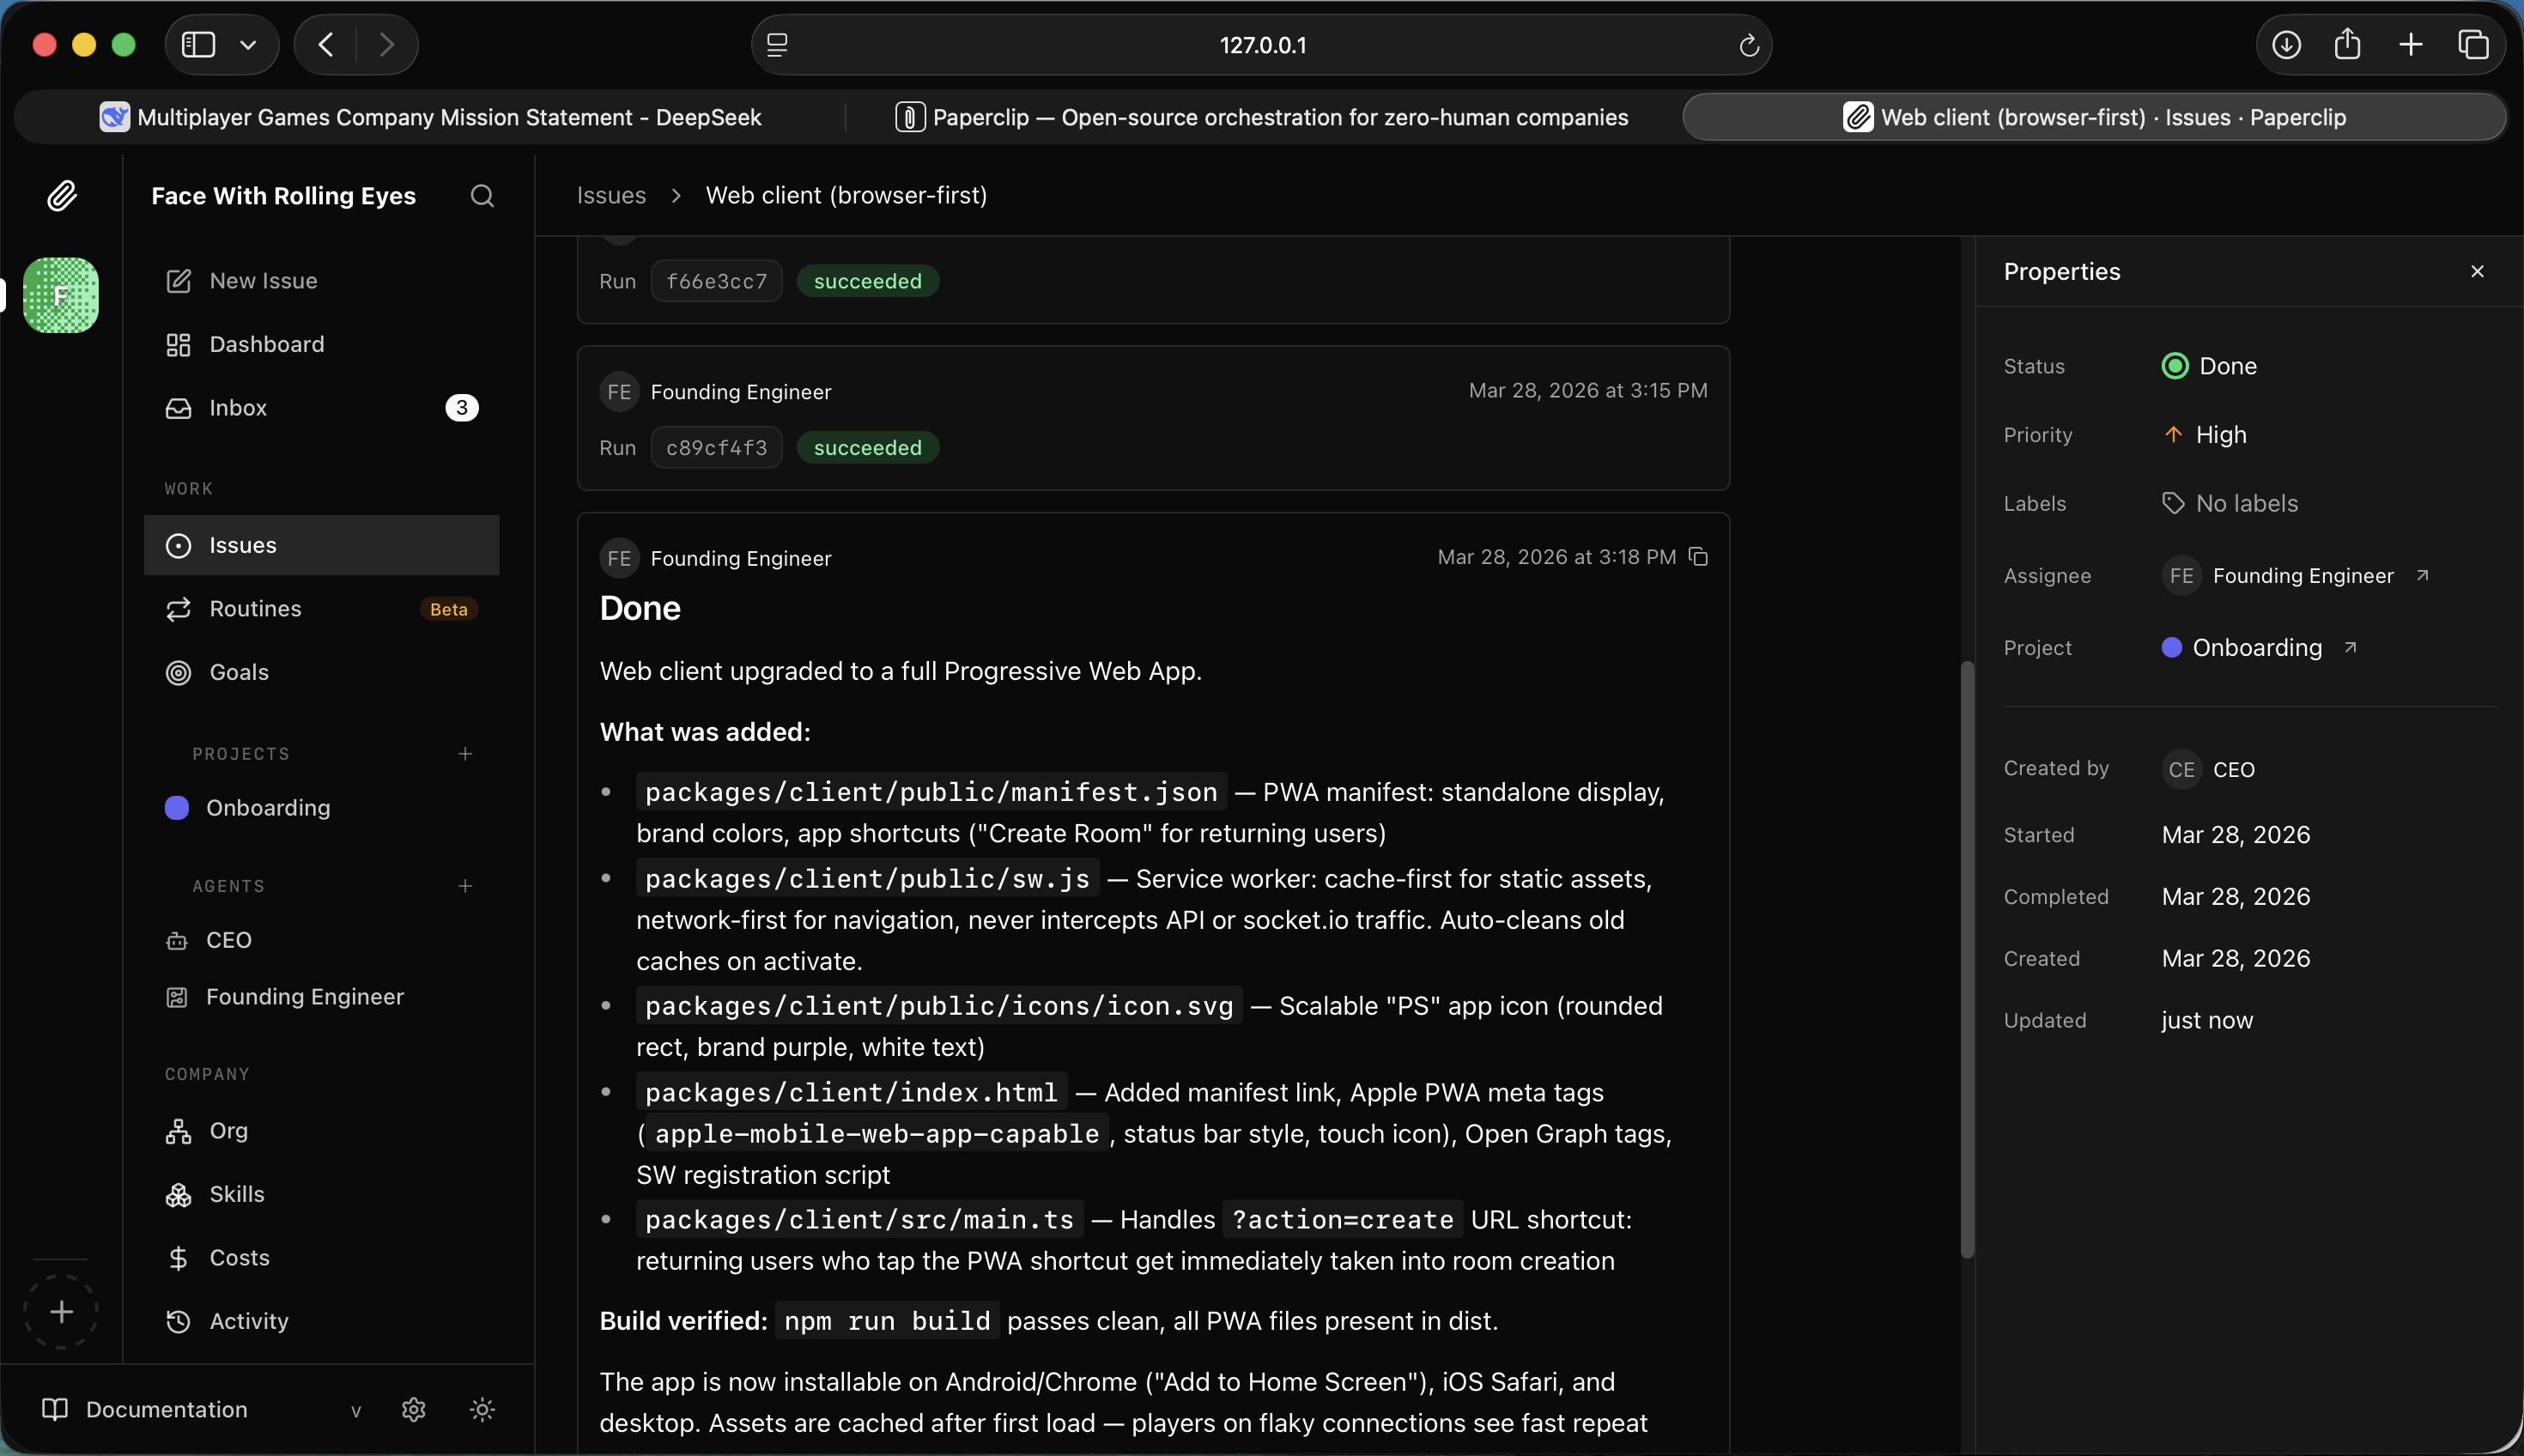
Task: Open Routines in the Work section
Action: click(x=256, y=608)
